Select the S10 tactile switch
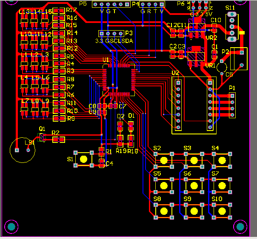This screenshot has height=239, width=257. (221, 211)
